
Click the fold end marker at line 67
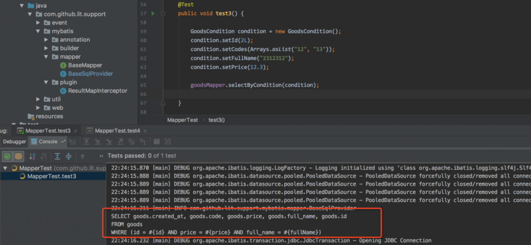tap(163, 103)
